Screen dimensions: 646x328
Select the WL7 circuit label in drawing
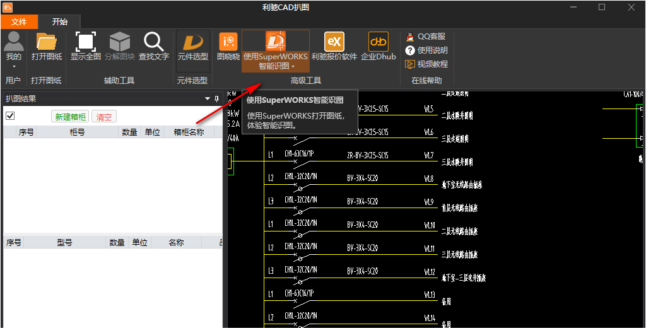(x=429, y=155)
